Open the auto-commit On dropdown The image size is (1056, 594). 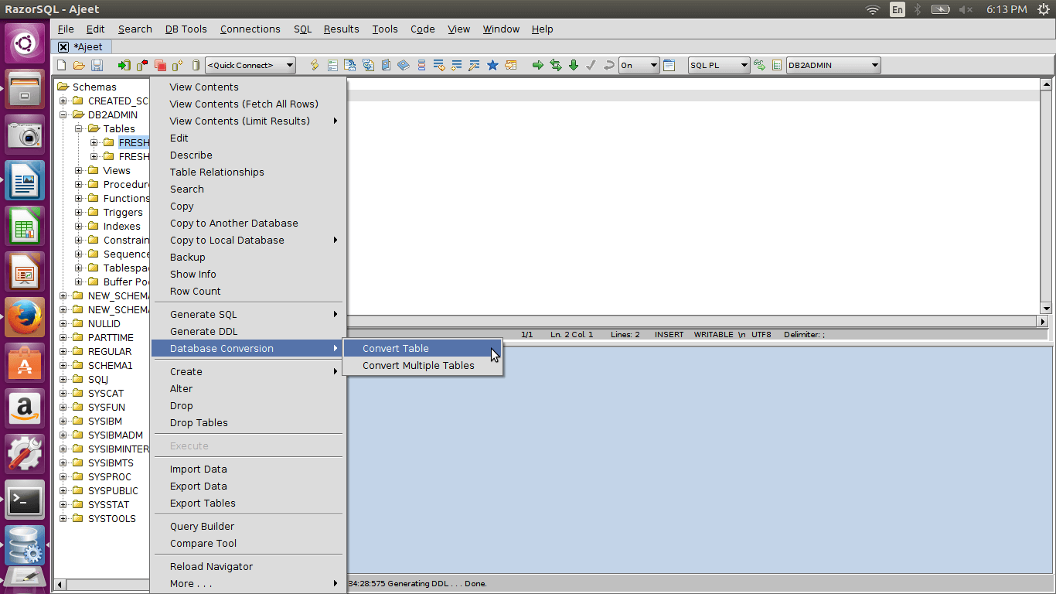click(x=639, y=65)
